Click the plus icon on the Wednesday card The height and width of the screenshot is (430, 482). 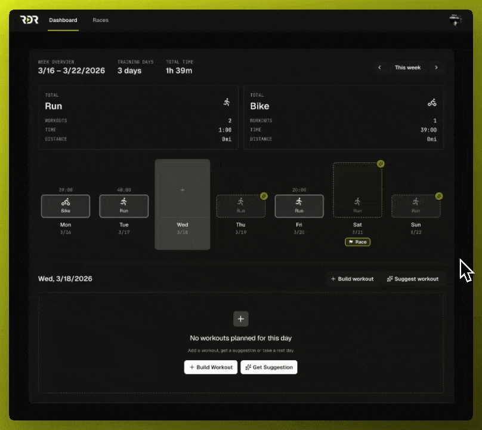click(183, 190)
